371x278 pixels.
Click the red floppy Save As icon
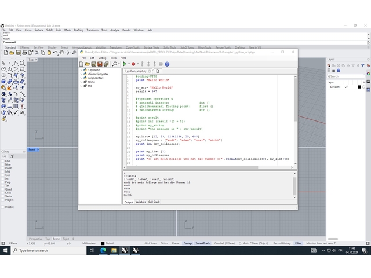coord(100,64)
